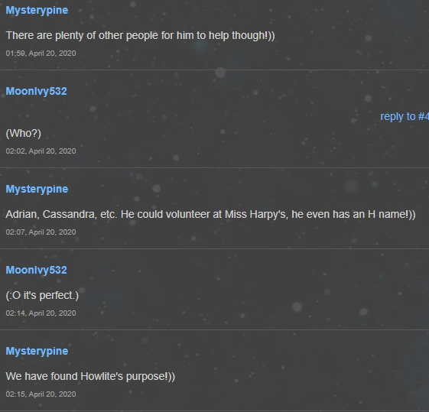Click the 02:02, April 20, 2020 timestamp
The width and height of the screenshot is (429, 412).
point(41,151)
